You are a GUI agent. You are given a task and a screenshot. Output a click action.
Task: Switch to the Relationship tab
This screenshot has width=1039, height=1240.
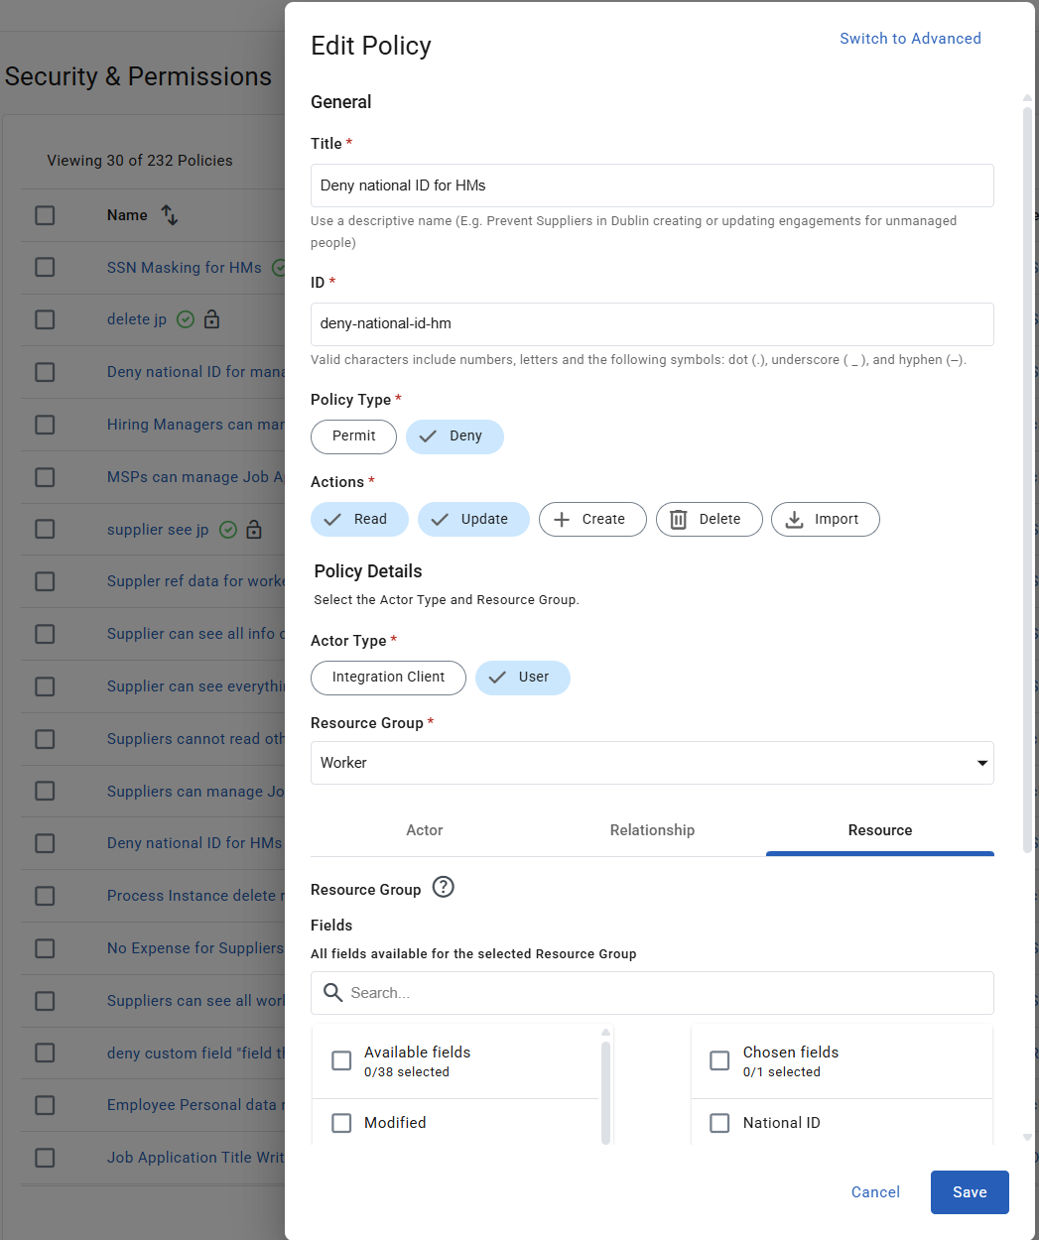click(x=652, y=830)
